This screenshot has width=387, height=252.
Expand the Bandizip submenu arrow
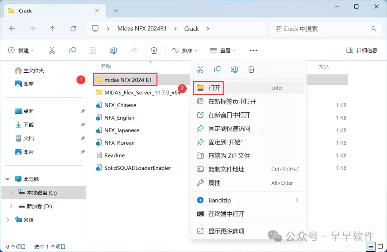[297, 200]
